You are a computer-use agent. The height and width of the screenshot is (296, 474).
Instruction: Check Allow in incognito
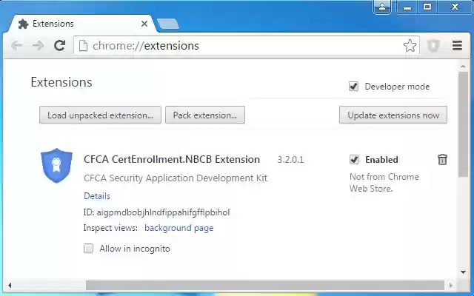pos(89,249)
